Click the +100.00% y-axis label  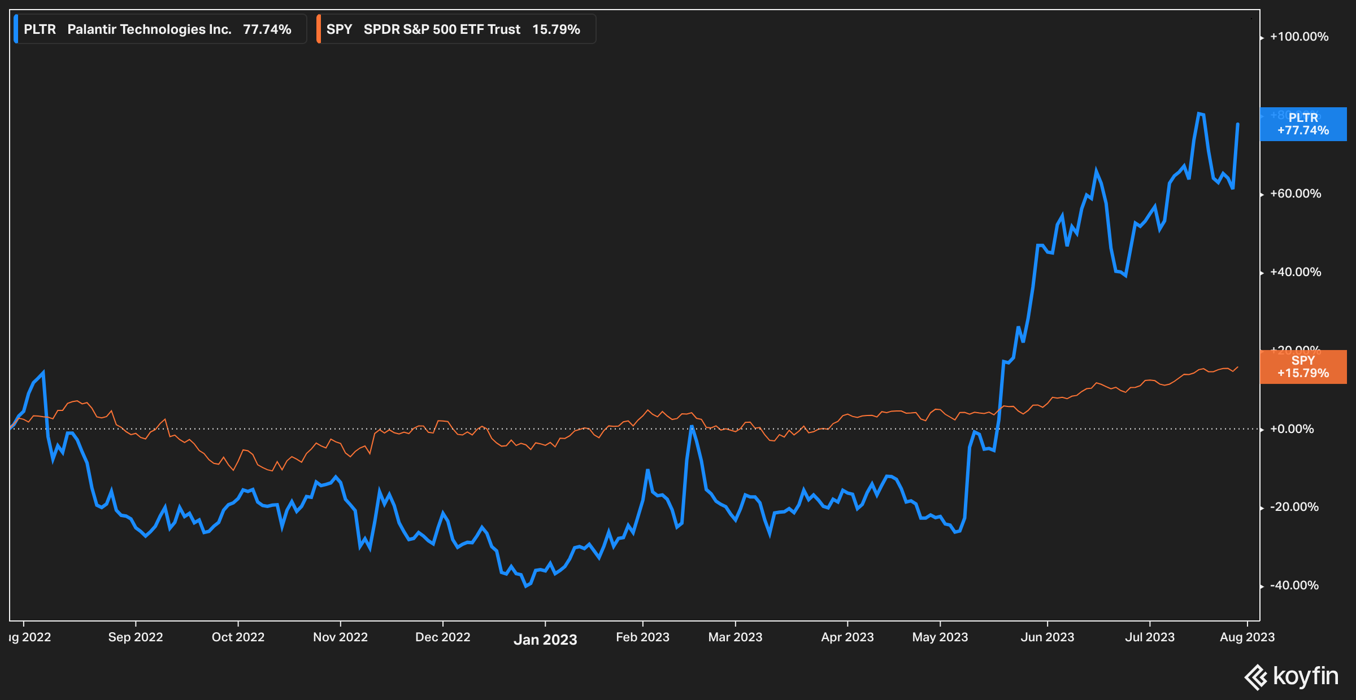coord(1299,37)
